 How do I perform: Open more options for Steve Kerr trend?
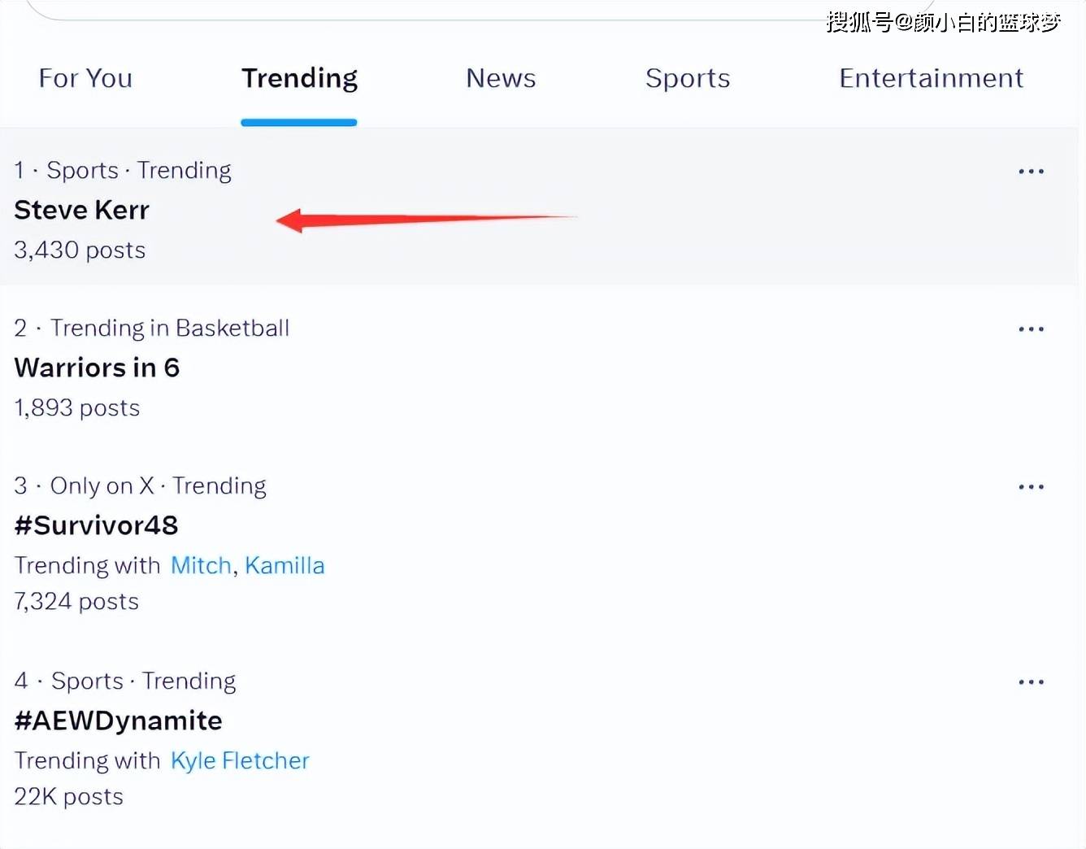pos(1031,172)
